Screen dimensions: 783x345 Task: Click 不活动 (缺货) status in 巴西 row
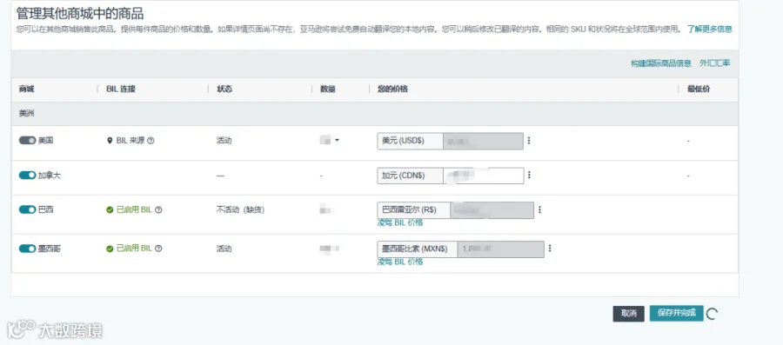(240, 210)
